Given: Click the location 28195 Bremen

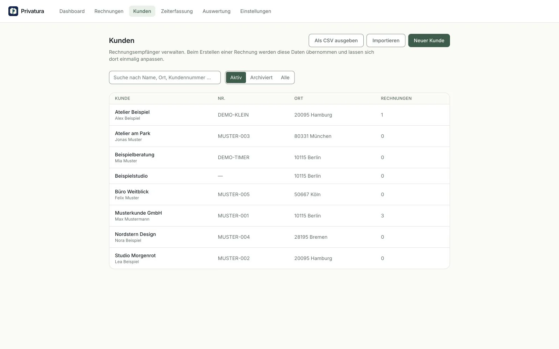Looking at the screenshot, I should 311,237.
